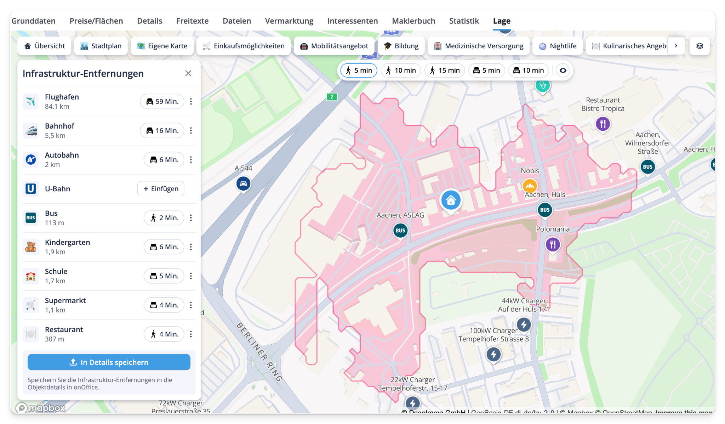Click the A 544 Autobahn car marker
This screenshot has height=424, width=725.
pyautogui.click(x=243, y=183)
